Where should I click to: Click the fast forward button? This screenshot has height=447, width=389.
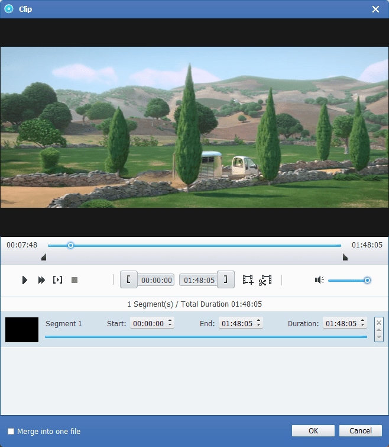pos(41,280)
